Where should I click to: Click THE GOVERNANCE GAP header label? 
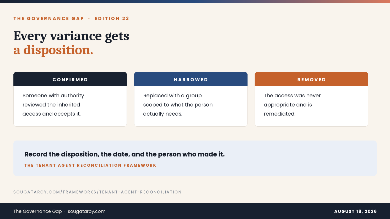[49, 19]
